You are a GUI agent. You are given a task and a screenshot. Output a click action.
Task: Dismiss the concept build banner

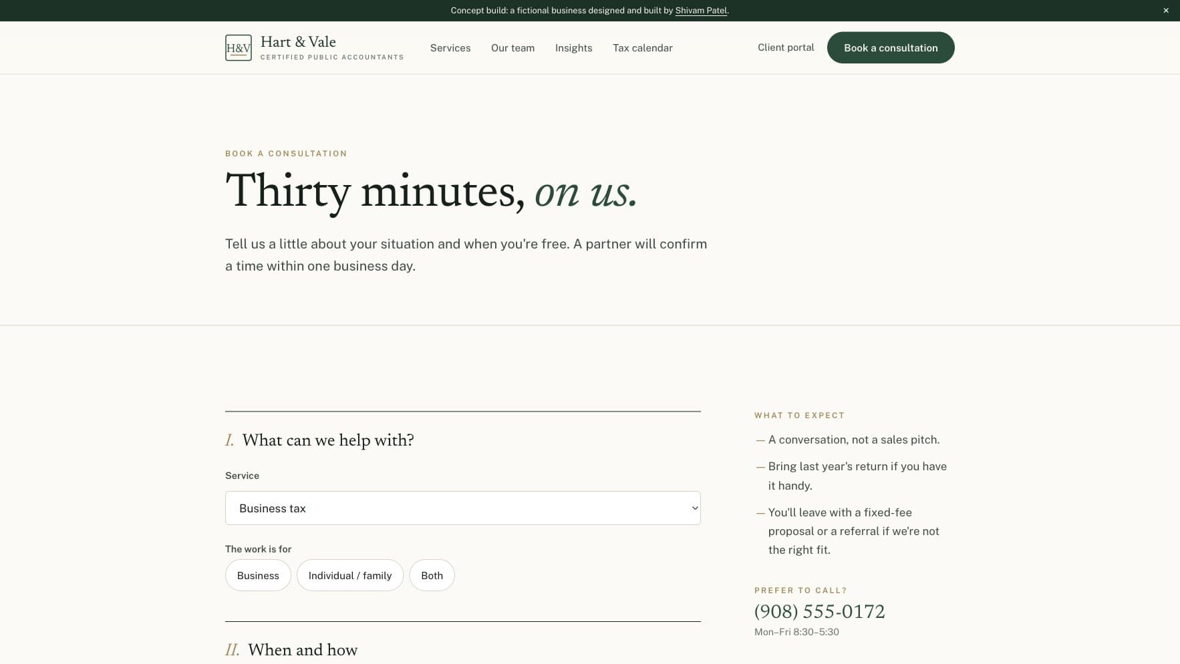[x=1166, y=11]
